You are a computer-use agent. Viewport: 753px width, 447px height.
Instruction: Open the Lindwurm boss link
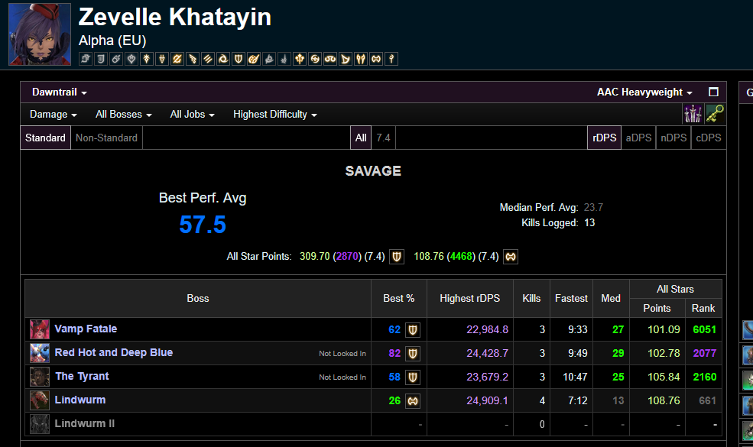pos(80,400)
